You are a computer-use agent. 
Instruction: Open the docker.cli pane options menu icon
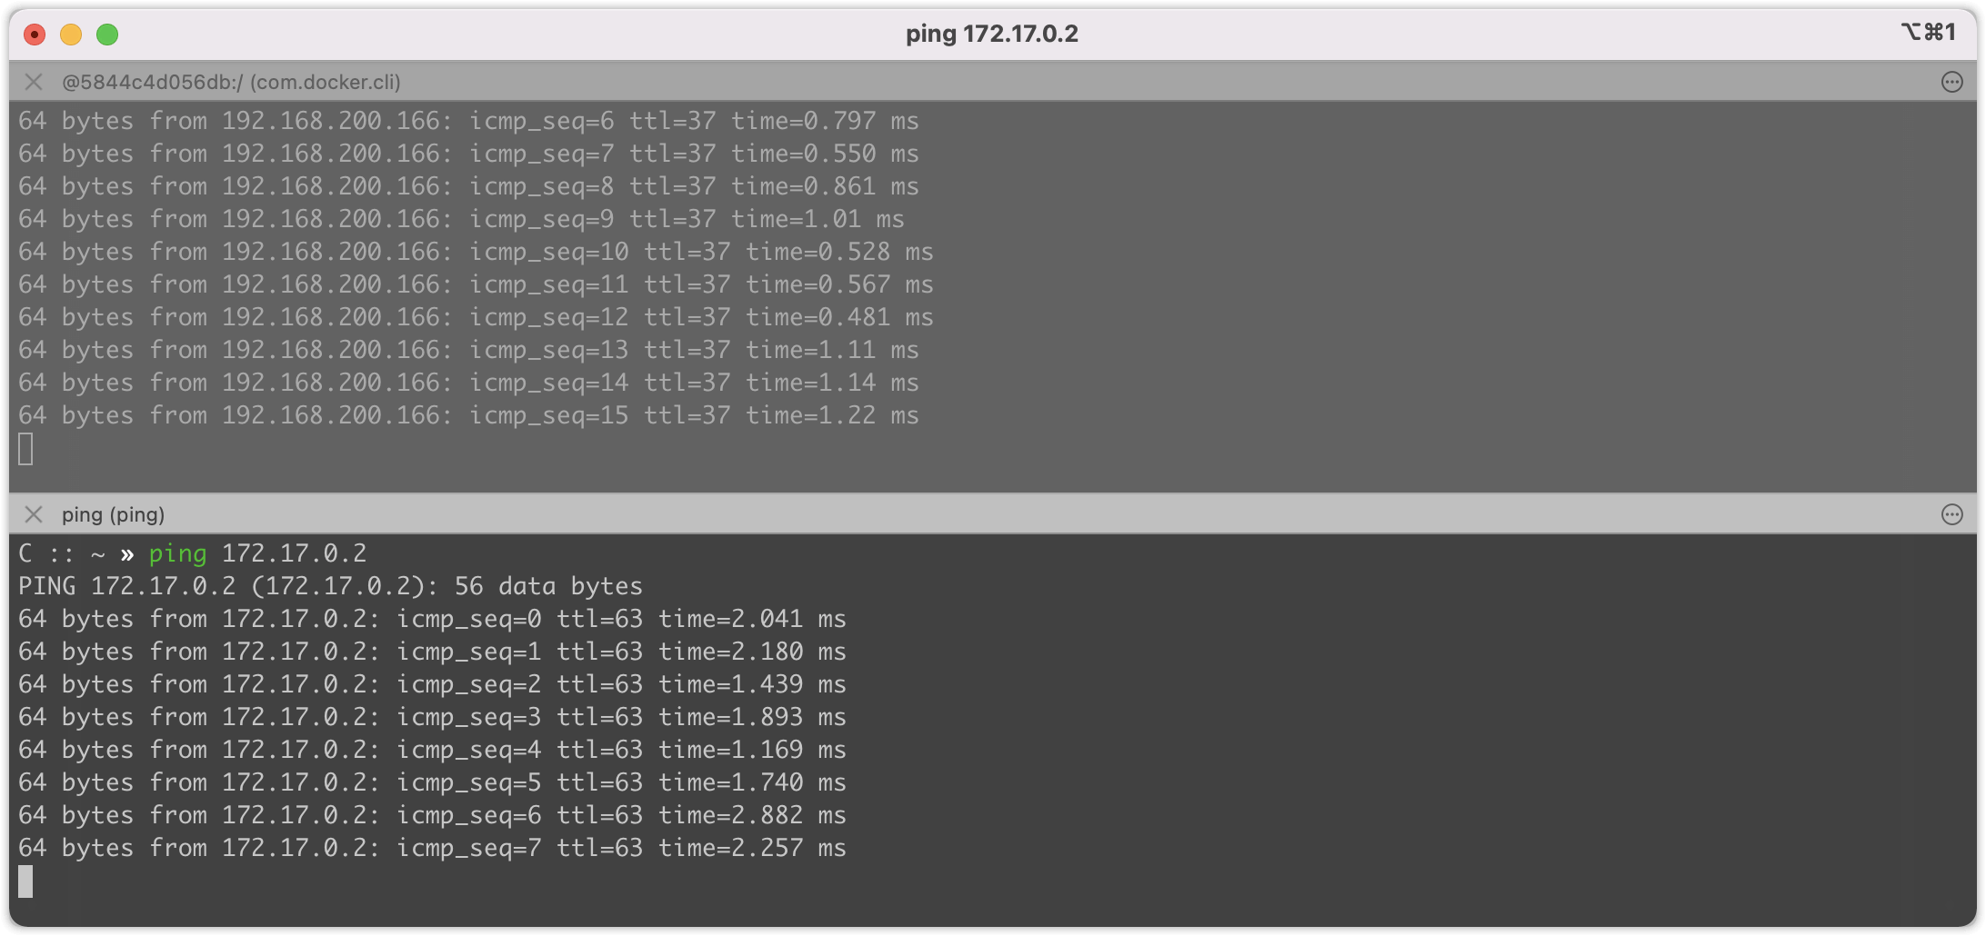[1951, 82]
